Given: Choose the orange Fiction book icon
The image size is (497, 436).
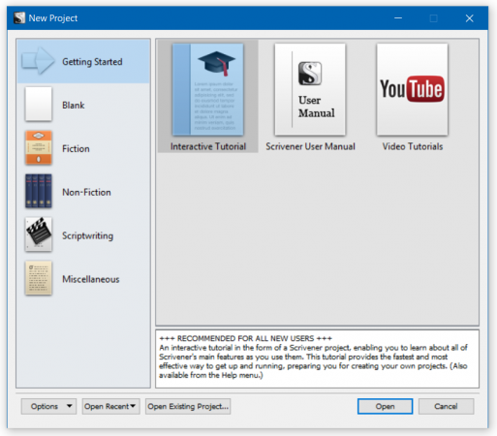Looking at the screenshot, I should pos(39,147).
